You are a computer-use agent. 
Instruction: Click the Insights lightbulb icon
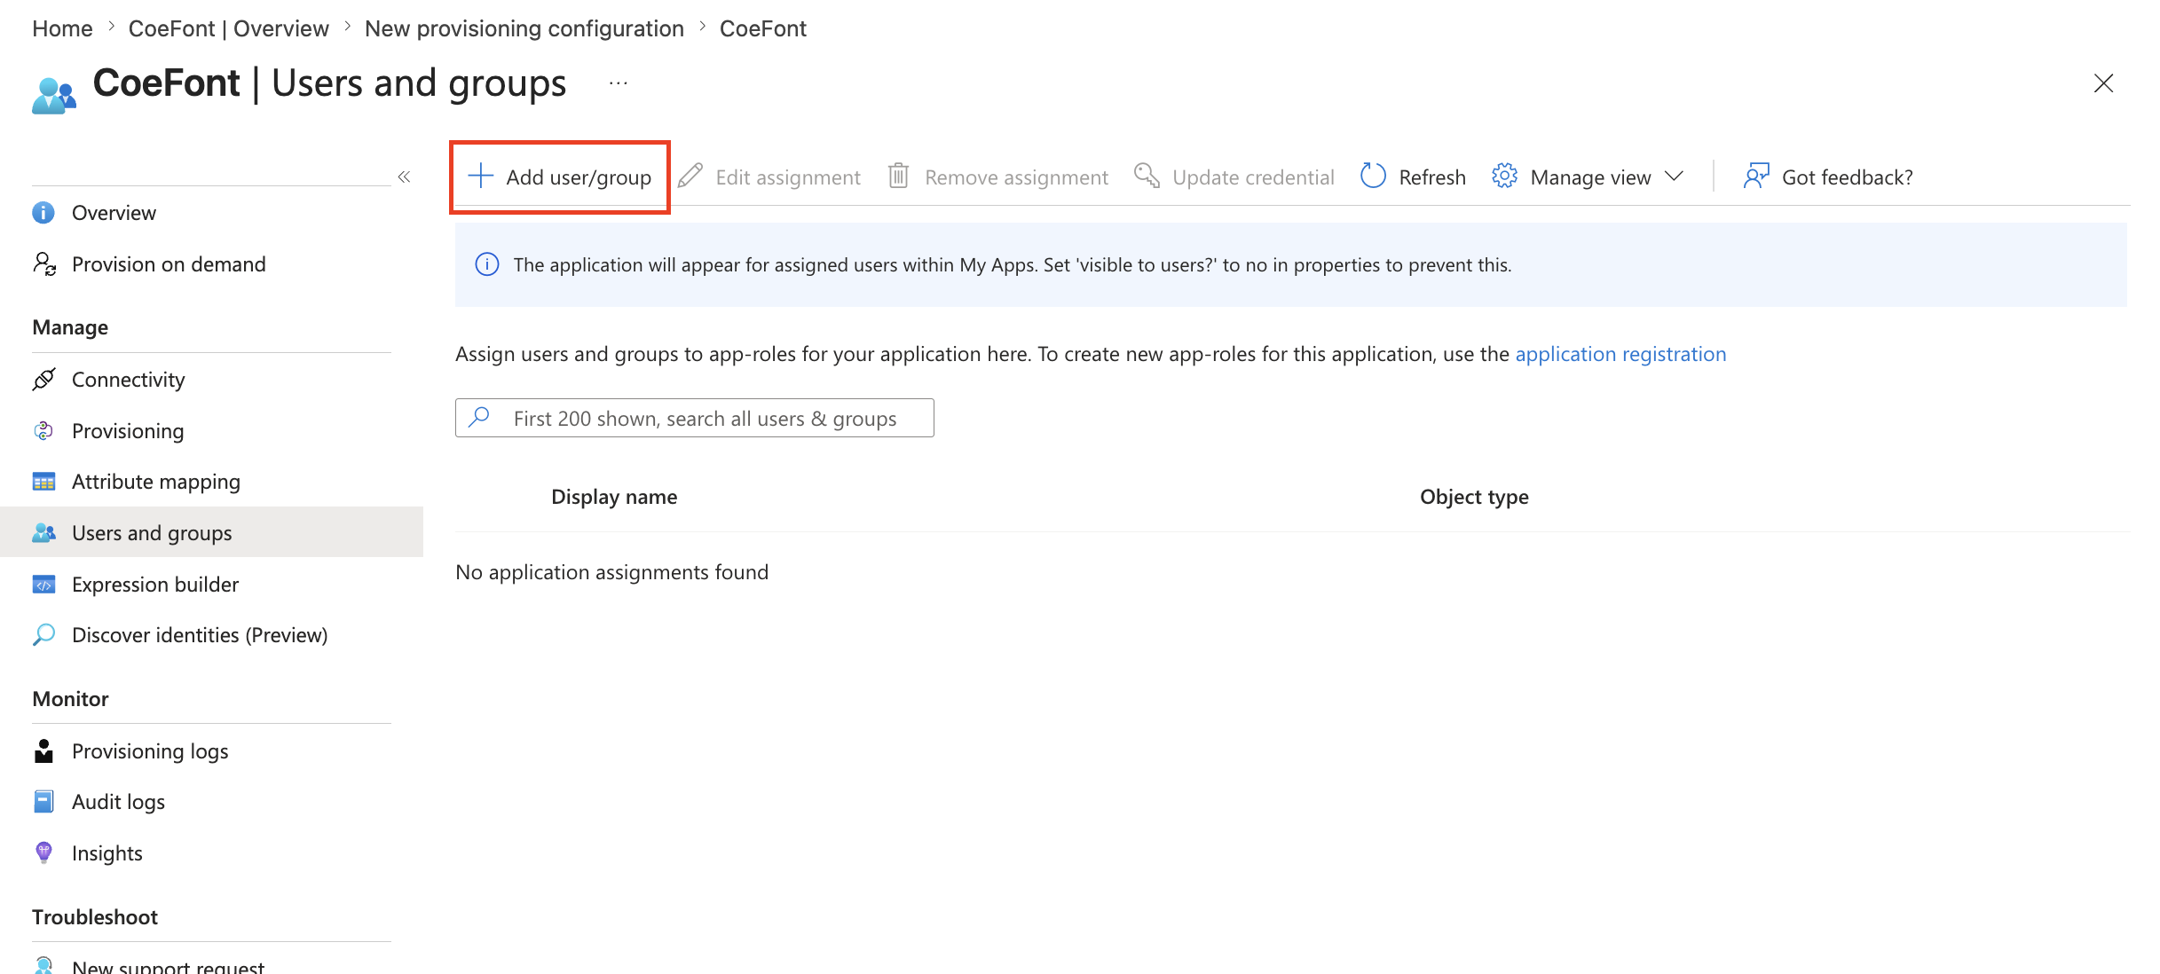pyautogui.click(x=43, y=852)
